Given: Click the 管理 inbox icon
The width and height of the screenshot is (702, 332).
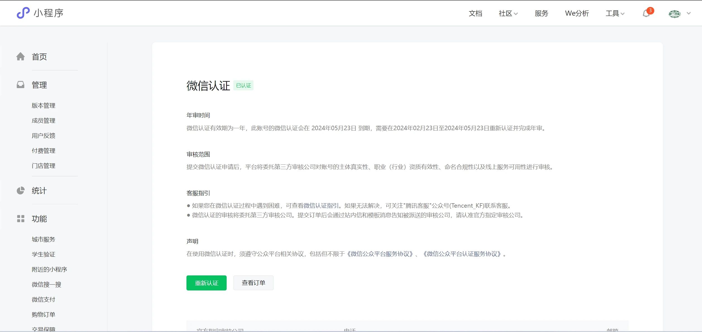Looking at the screenshot, I should coord(20,85).
